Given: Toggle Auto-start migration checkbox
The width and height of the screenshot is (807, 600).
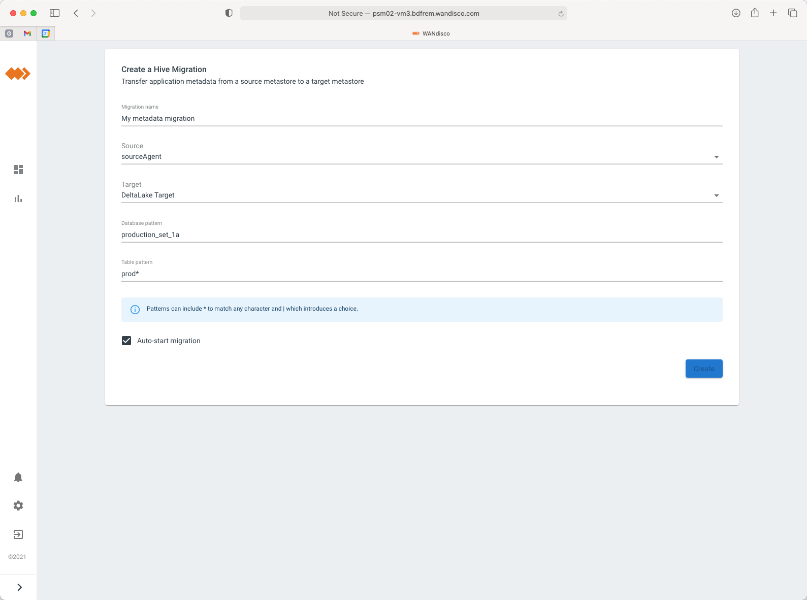Looking at the screenshot, I should [126, 341].
